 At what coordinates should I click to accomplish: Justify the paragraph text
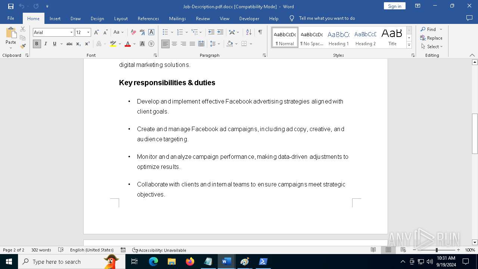pos(192,44)
